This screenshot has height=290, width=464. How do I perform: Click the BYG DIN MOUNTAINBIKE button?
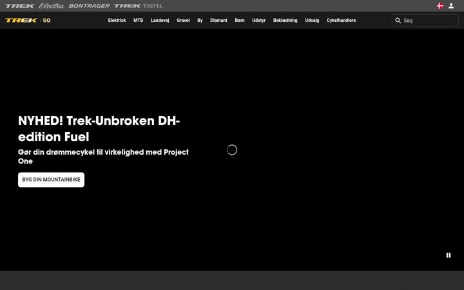coord(51,180)
